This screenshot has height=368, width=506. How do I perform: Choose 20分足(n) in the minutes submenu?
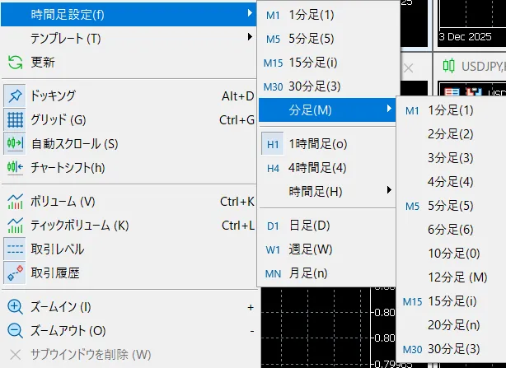click(x=451, y=325)
